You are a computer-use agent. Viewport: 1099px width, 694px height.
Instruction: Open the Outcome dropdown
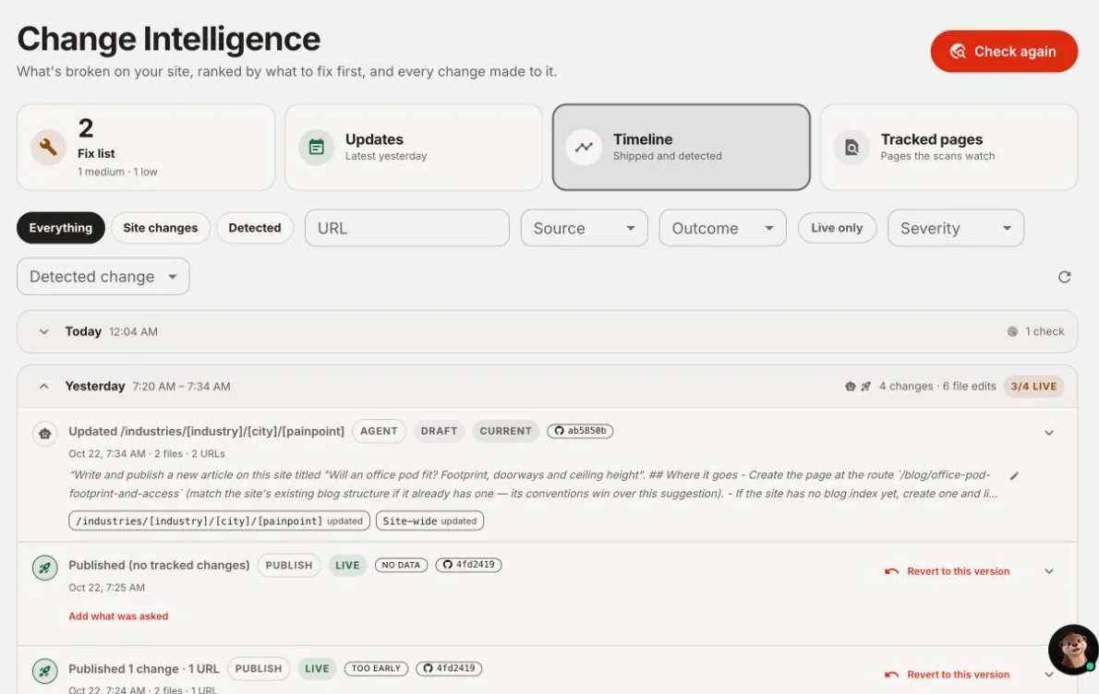coord(722,228)
